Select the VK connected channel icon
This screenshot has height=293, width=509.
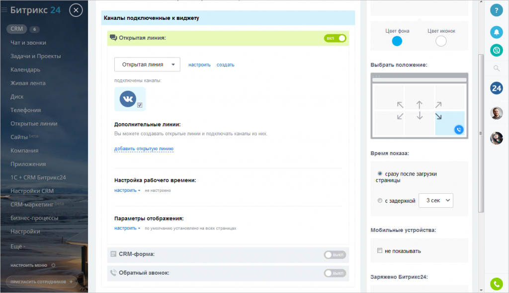[130, 99]
